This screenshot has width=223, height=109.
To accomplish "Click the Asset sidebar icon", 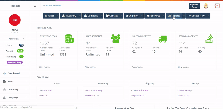I will pyautogui.click(x=4, y=81).
